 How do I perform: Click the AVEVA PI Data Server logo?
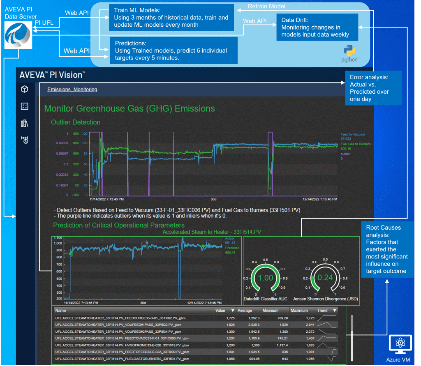(x=18, y=35)
